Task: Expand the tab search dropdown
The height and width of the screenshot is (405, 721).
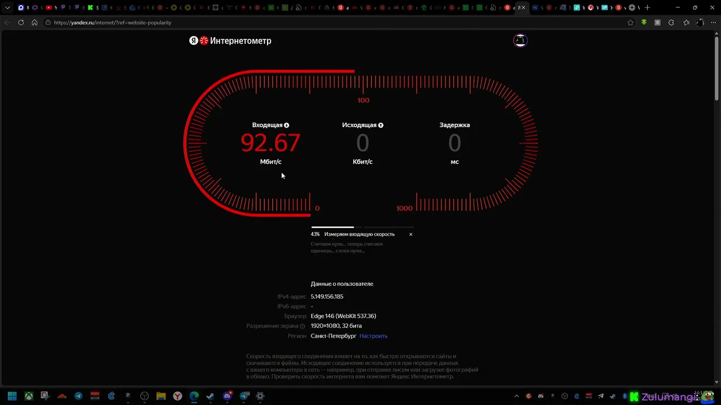Action: point(7,7)
